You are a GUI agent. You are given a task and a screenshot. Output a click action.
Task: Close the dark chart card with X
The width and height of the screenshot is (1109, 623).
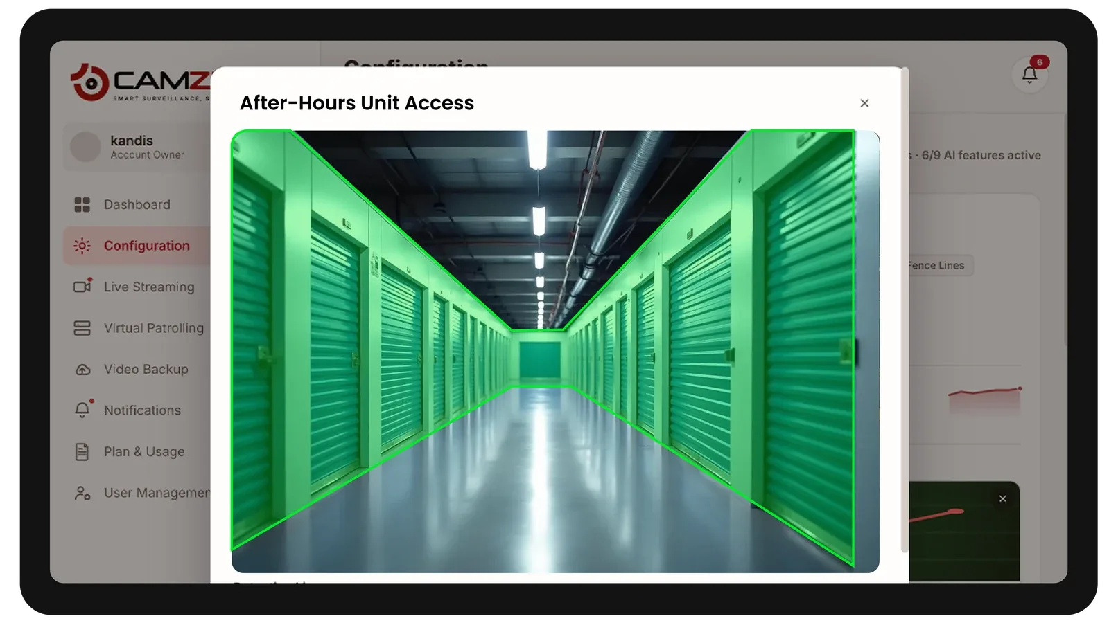coord(1002,498)
